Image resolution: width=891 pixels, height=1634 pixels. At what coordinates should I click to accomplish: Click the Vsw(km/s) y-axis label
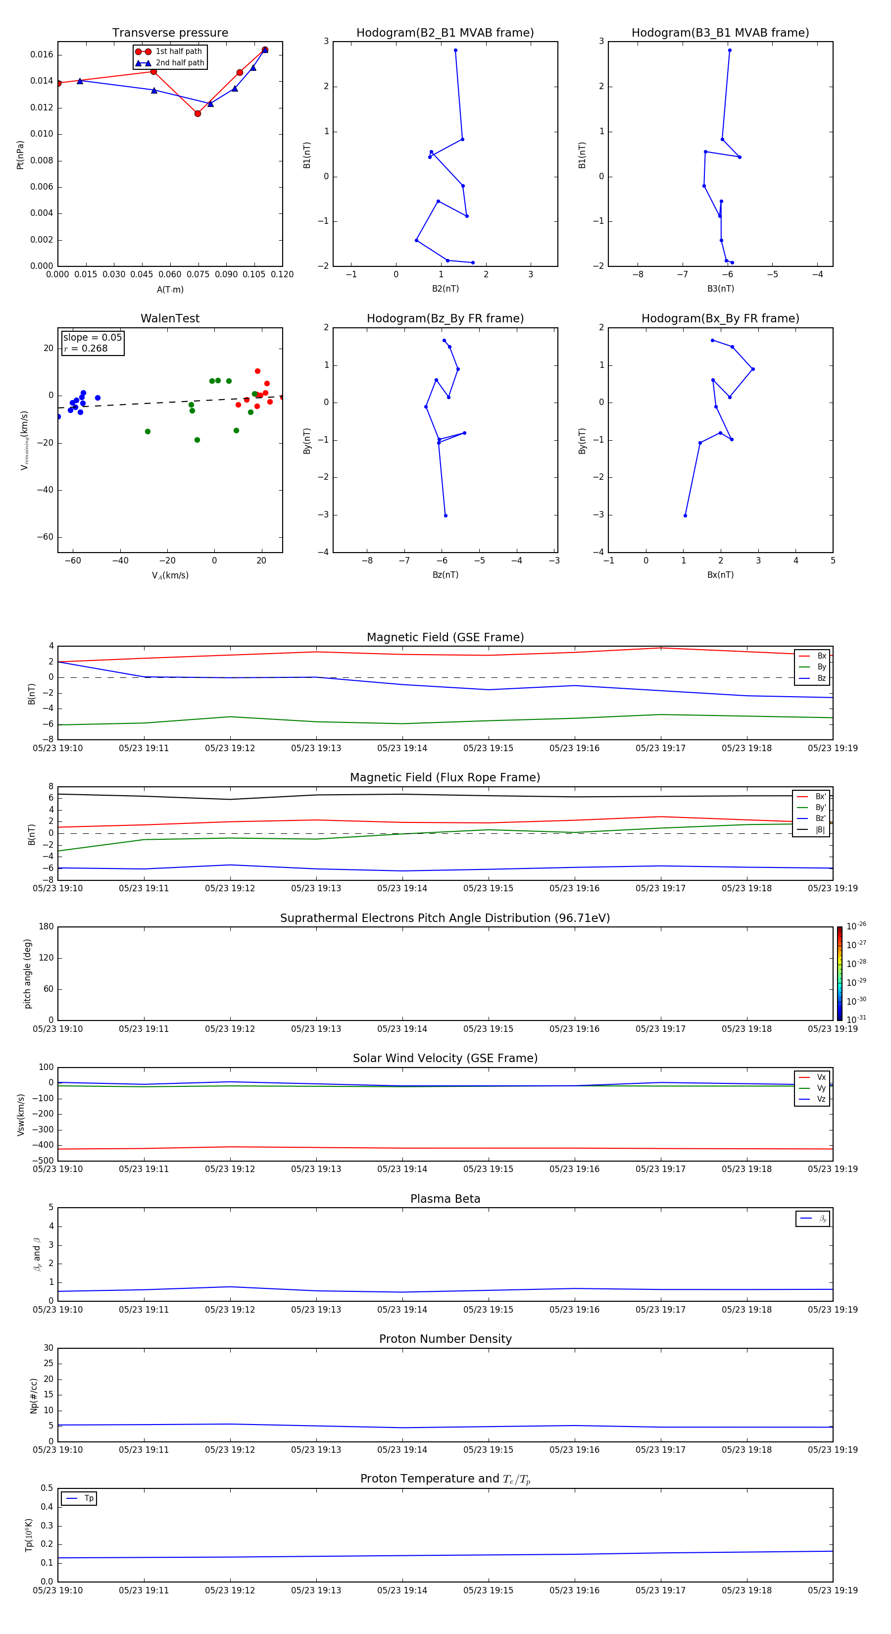[21, 1115]
